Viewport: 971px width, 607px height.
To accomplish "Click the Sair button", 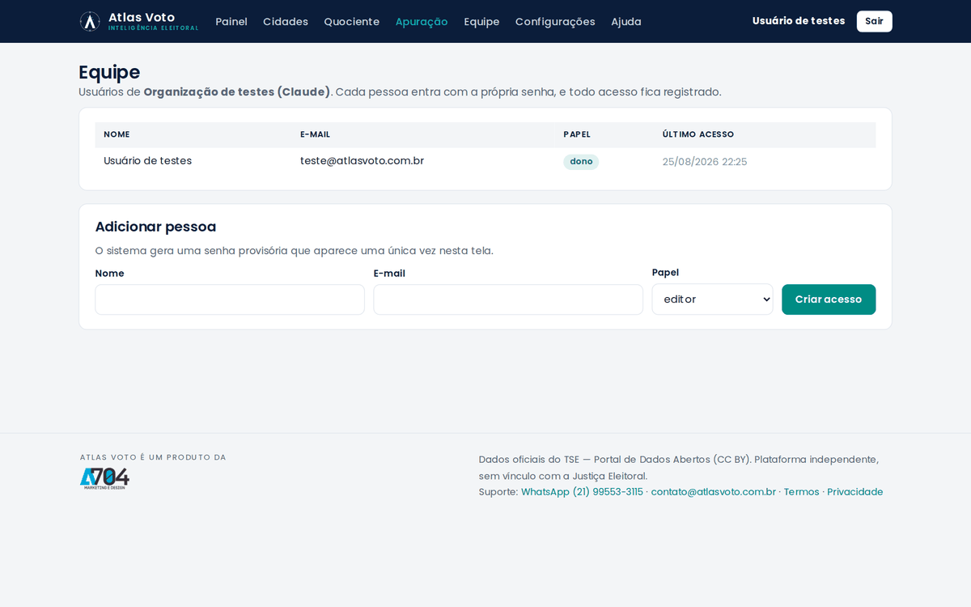I will tap(875, 21).
